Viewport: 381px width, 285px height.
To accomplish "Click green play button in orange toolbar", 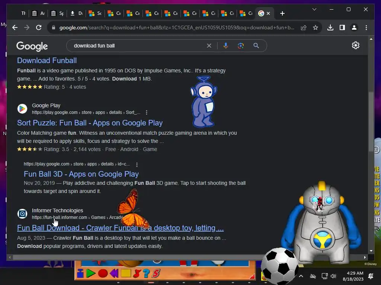I will [x=90, y=273].
